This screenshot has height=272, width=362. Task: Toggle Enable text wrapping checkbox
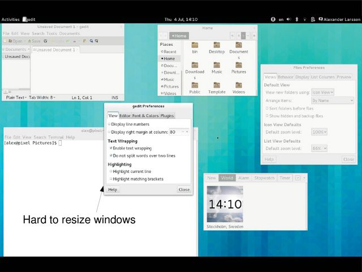point(111,148)
